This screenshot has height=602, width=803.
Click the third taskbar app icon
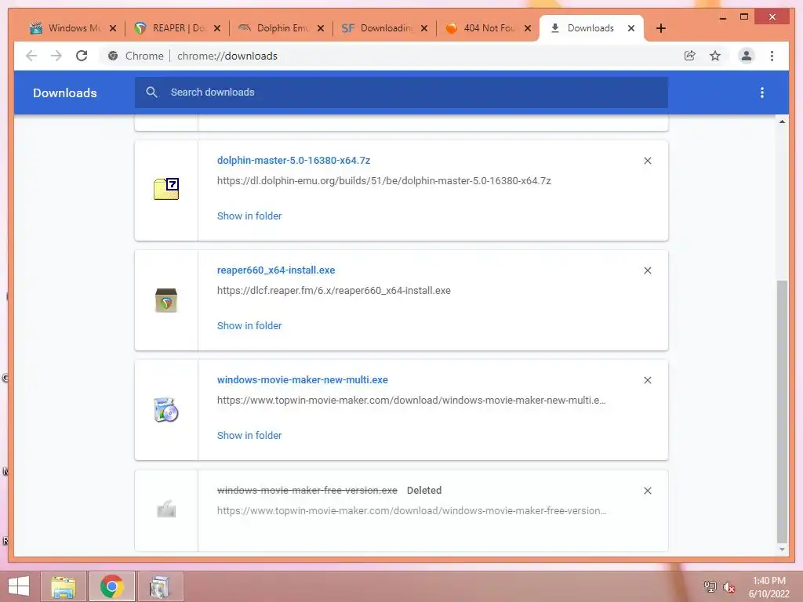click(160, 586)
